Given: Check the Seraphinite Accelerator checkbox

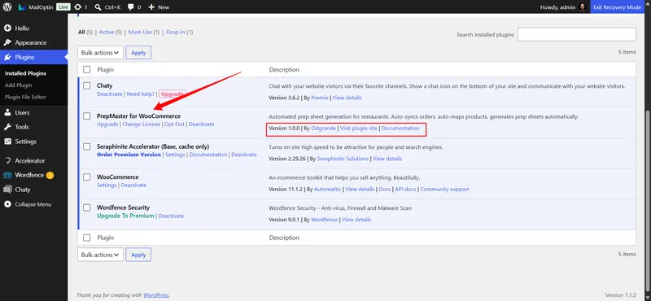Looking at the screenshot, I should (86, 146).
